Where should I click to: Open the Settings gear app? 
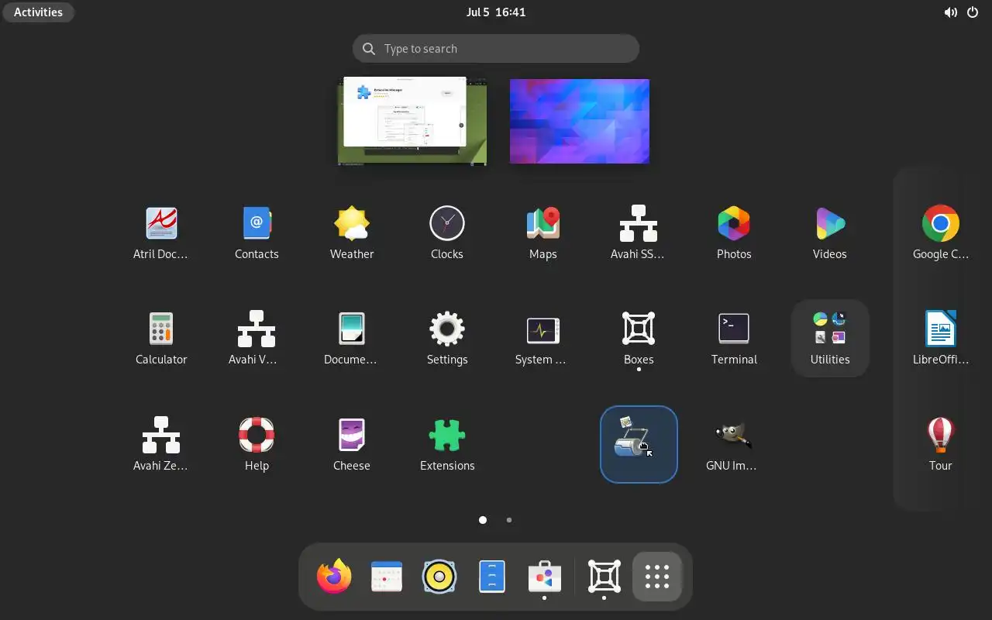pos(447,338)
